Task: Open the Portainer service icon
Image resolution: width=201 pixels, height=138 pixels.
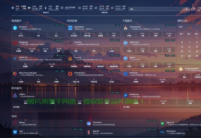Action: (x=15, y=28)
